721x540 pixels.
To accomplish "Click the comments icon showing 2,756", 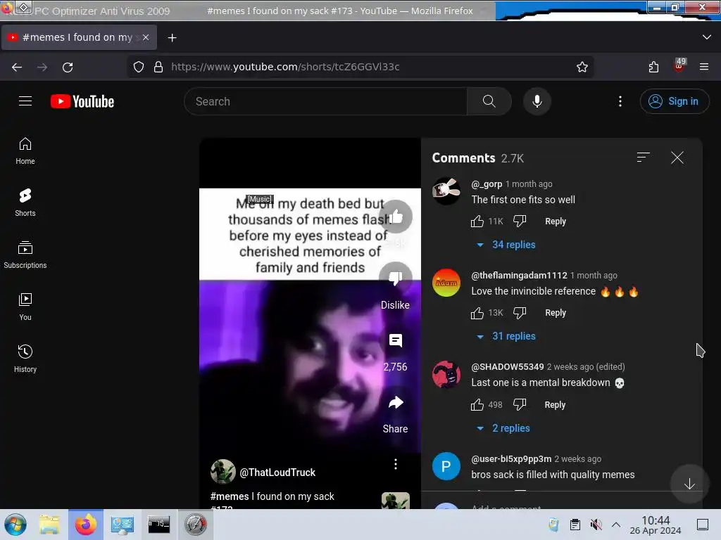I will [396, 340].
